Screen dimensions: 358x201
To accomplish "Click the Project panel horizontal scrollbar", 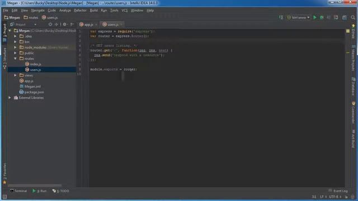I will click(35, 185).
